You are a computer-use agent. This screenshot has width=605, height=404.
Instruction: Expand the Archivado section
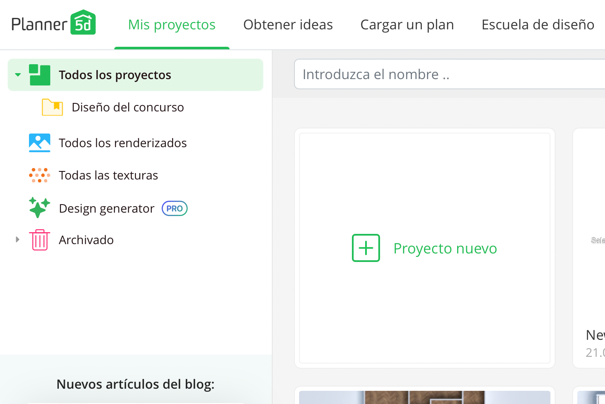pos(17,240)
